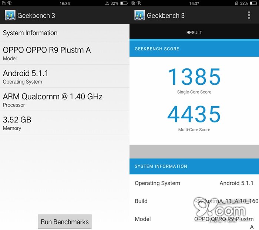Tap the battery icon in right status bar
The height and width of the screenshot is (230, 259).
(x=253, y=3)
